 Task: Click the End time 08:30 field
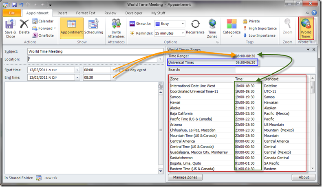coord(97,77)
